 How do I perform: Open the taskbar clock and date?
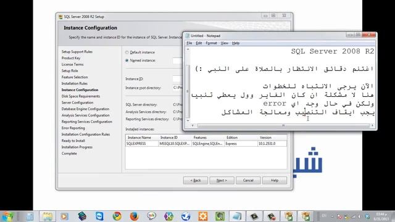pos(381,216)
